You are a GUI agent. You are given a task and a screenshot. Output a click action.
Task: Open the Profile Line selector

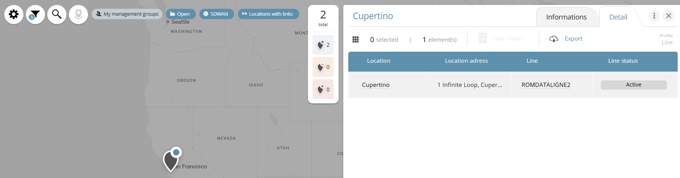pyautogui.click(x=667, y=39)
